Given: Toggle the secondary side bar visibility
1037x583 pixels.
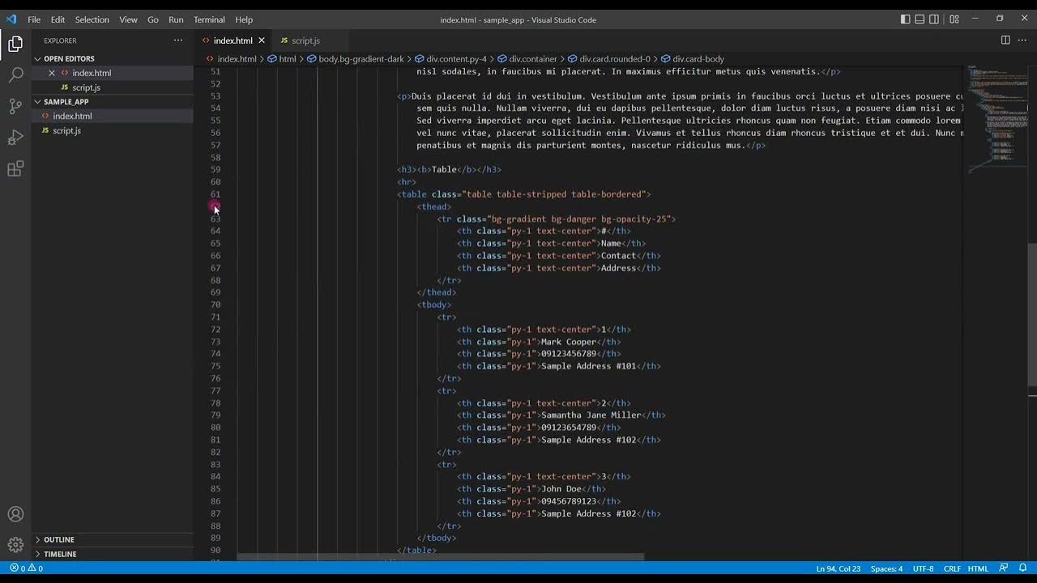Looking at the screenshot, I should click(x=934, y=19).
